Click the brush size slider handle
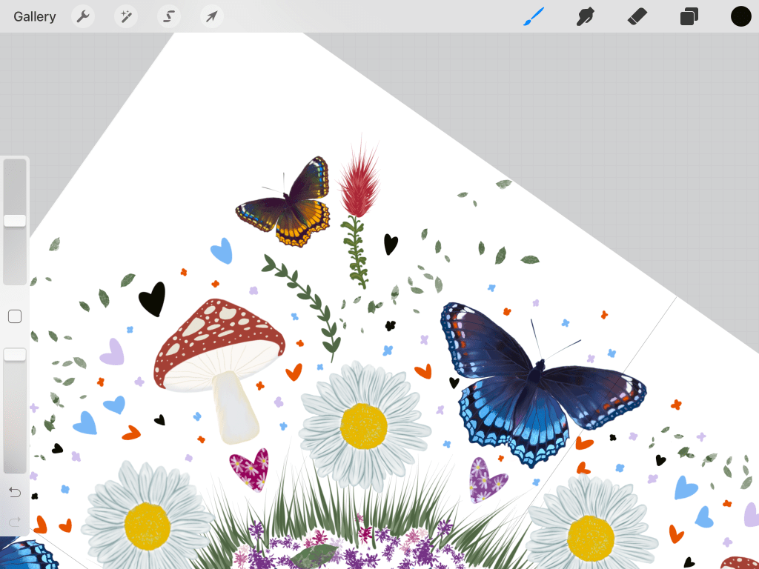Viewport: 759px width, 569px height. [x=15, y=221]
